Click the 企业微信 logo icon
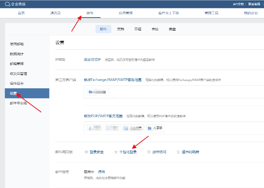The image size is (264, 188). click(x=7, y=4)
